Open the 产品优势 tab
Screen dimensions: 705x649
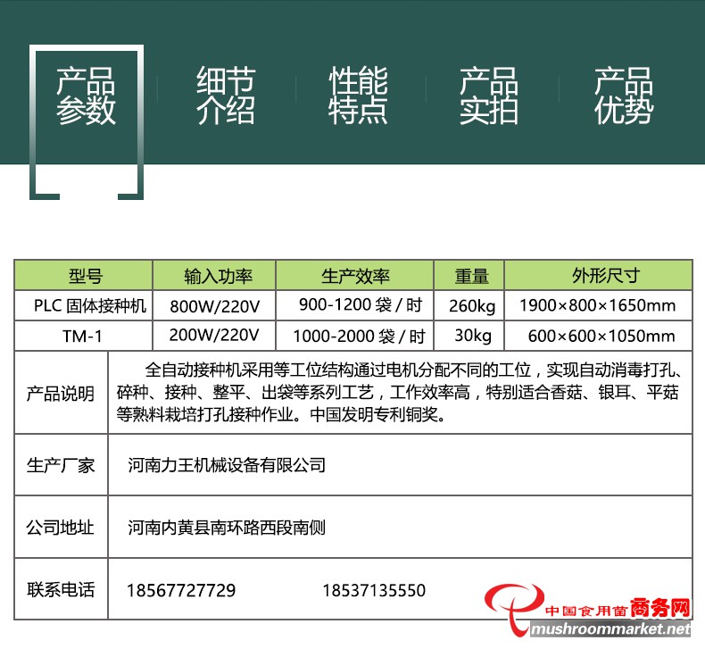[x=624, y=96]
